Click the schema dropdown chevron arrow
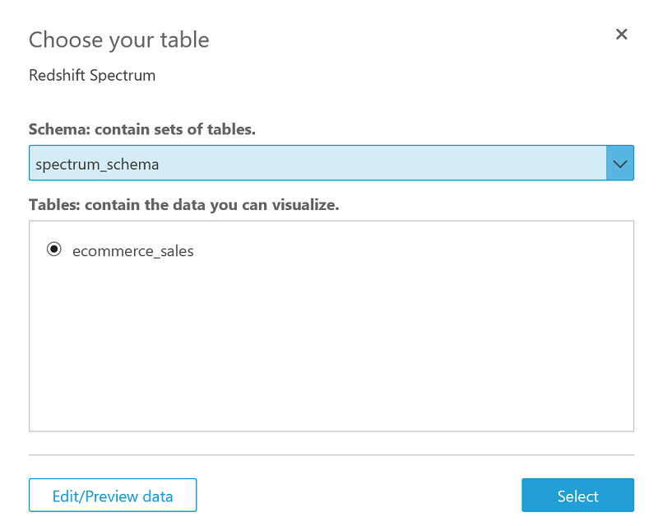Viewport: 658px width, 526px height. [620, 164]
